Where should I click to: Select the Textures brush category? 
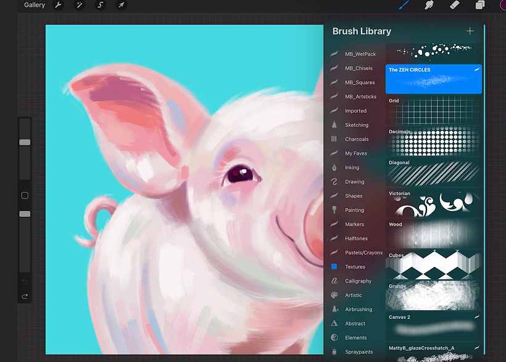click(x=355, y=266)
